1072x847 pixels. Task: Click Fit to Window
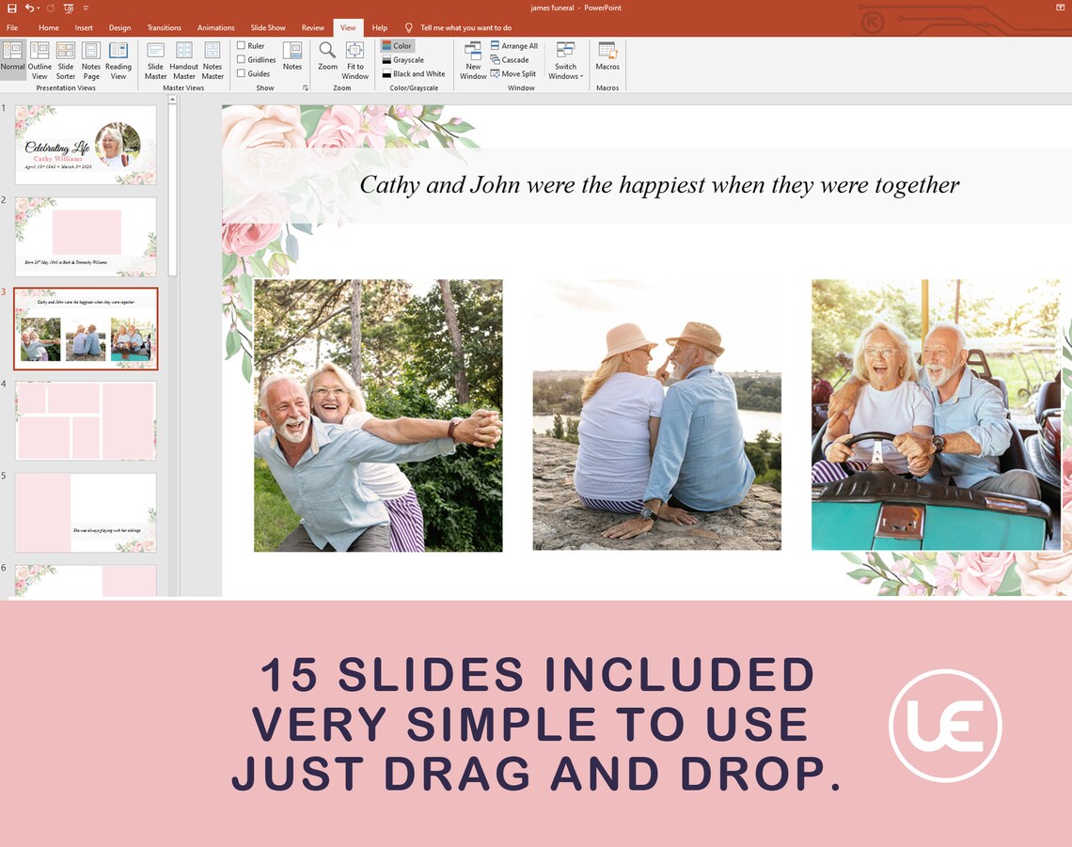(x=355, y=59)
